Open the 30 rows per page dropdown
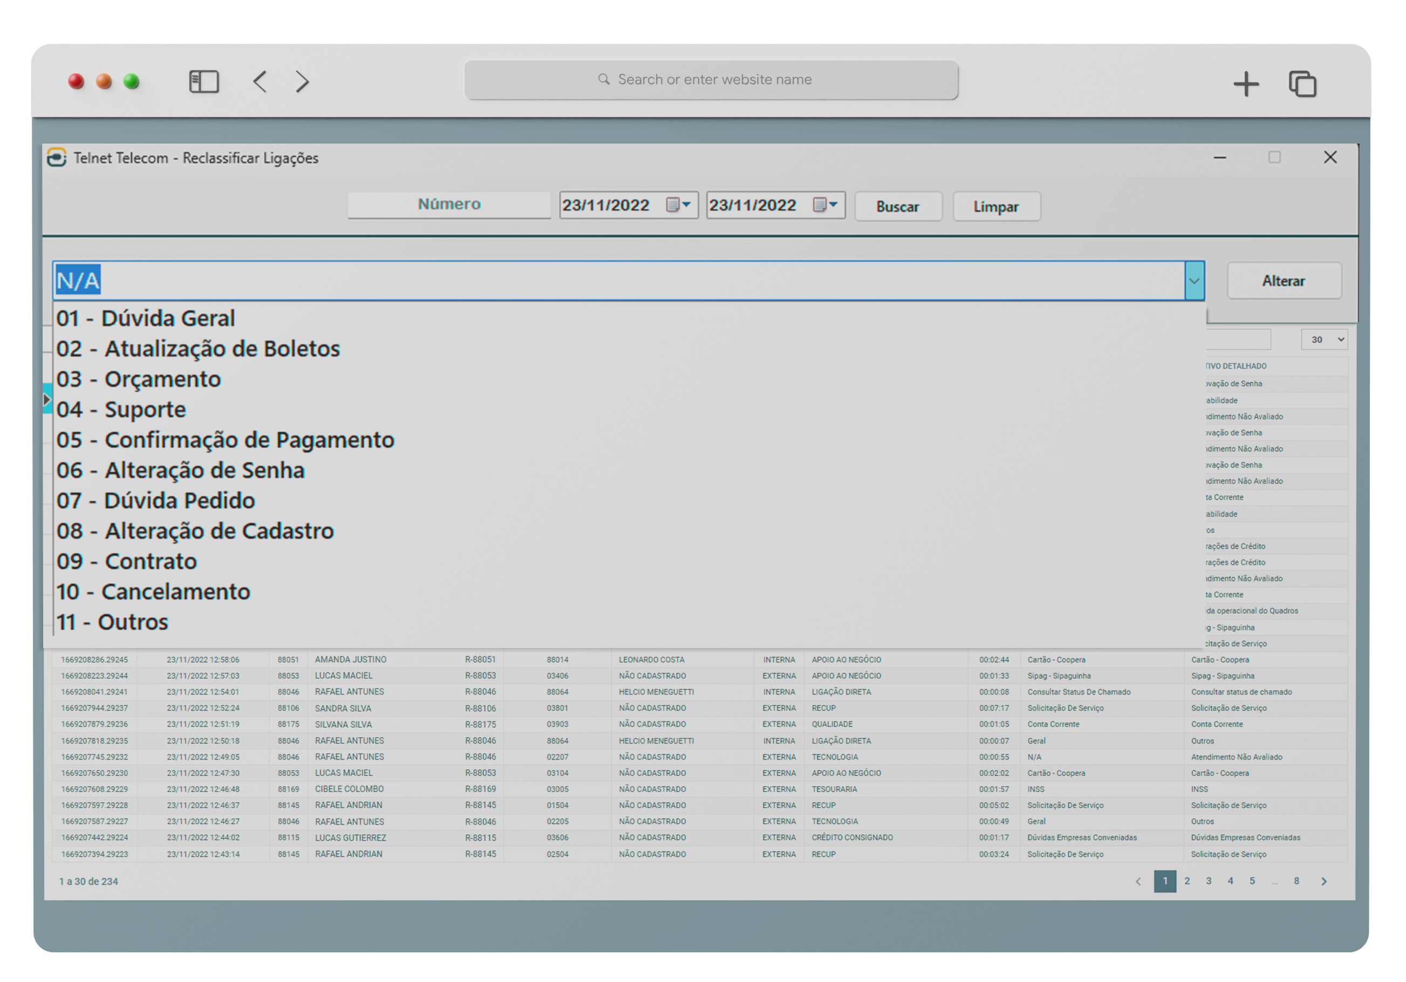The height and width of the screenshot is (982, 1406). tap(1325, 339)
